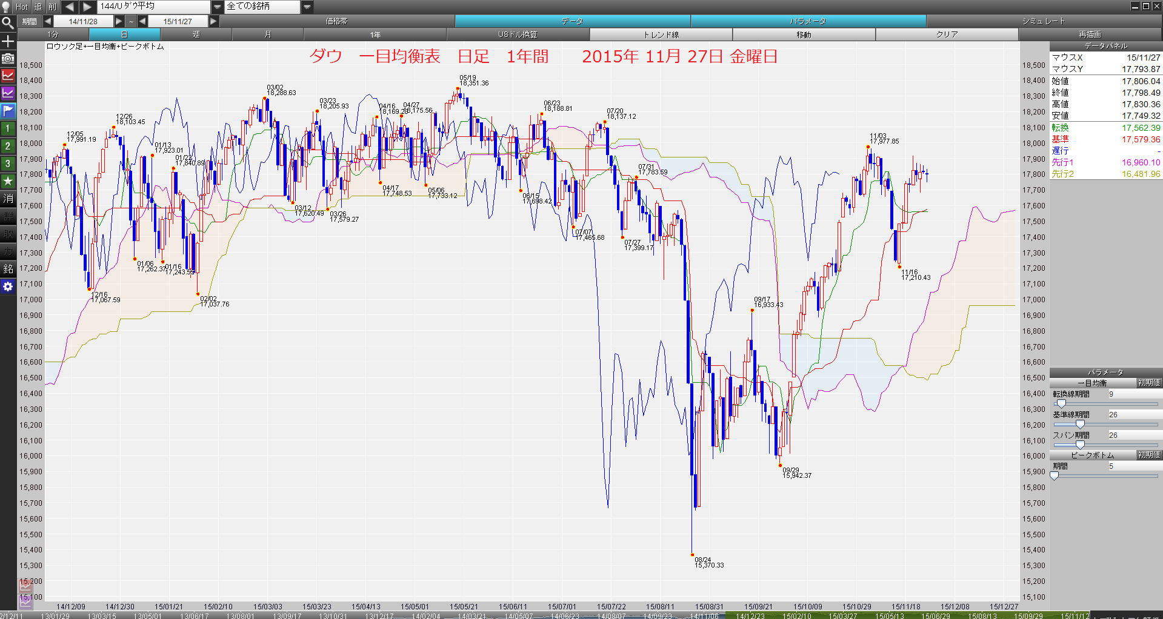
Task: Click the red line chart icon
Action: 8,76
